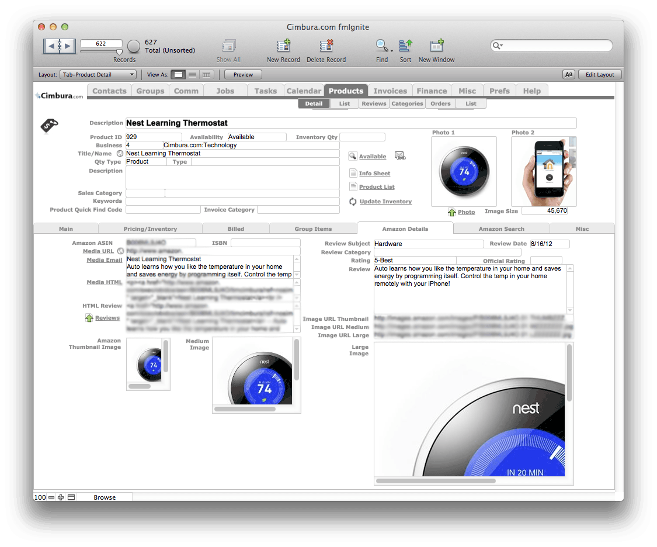Select the Pricing/Inventory tab
The image size is (657, 547).
(150, 229)
